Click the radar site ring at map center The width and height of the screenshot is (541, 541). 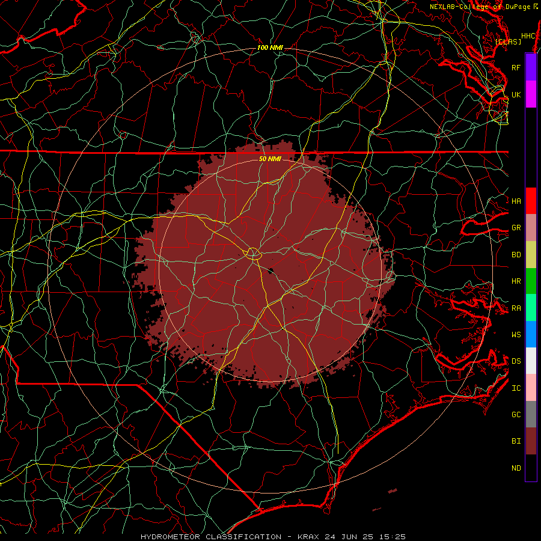[x=253, y=254]
